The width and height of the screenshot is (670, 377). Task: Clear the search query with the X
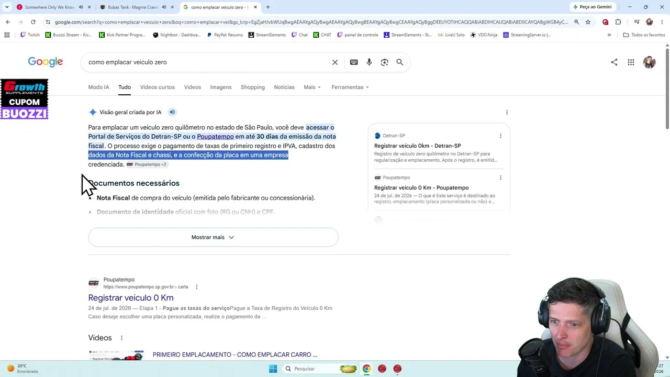pos(335,62)
